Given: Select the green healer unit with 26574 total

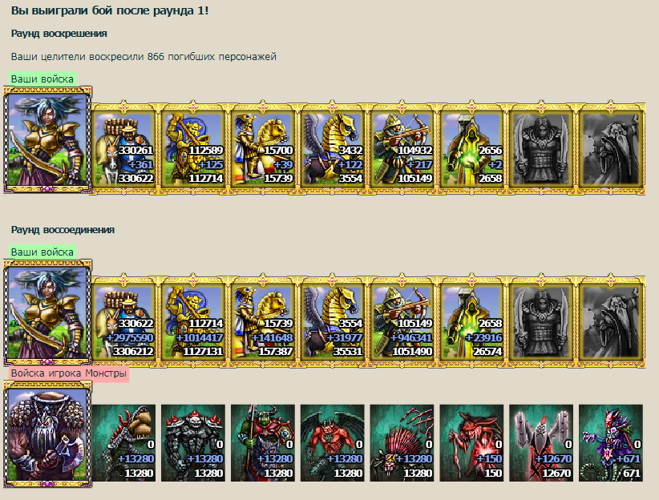Looking at the screenshot, I should pos(471,321).
